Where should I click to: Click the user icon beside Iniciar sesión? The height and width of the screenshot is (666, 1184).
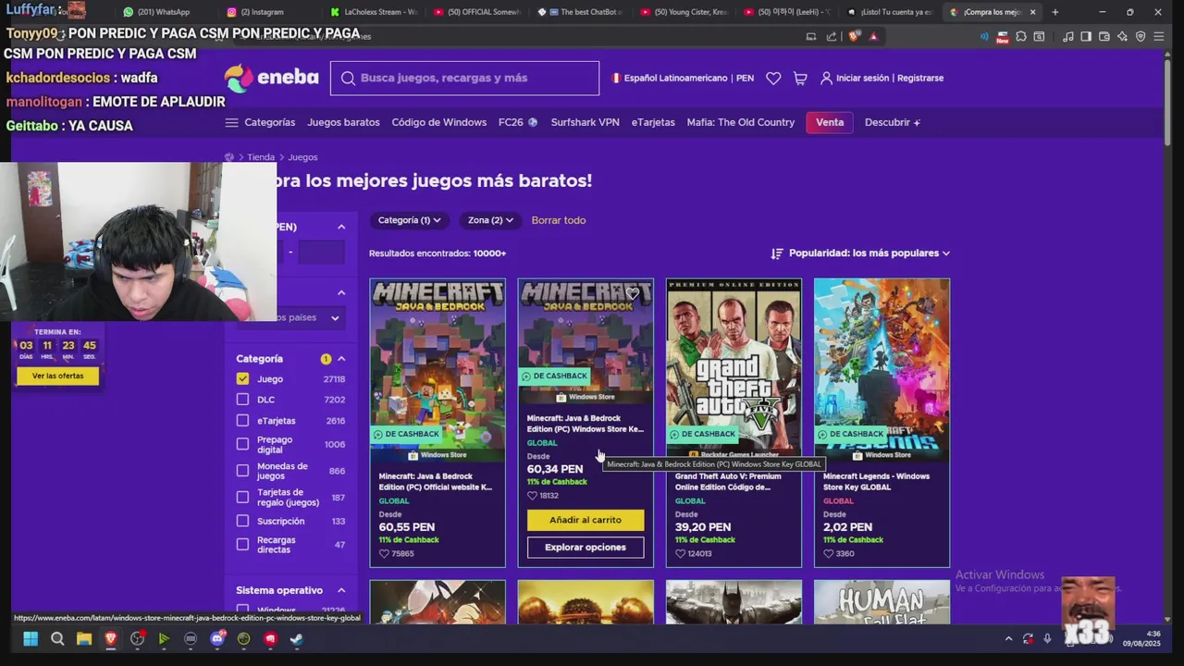(826, 79)
